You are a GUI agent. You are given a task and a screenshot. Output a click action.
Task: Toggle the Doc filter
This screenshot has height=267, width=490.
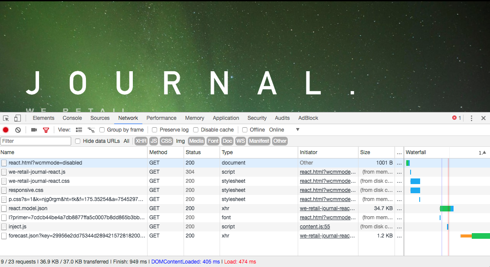coord(227,141)
